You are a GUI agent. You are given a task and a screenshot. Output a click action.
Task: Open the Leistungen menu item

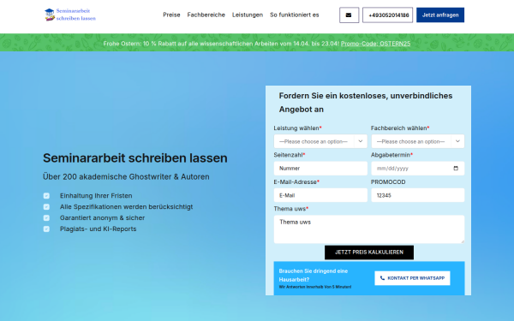tap(248, 15)
